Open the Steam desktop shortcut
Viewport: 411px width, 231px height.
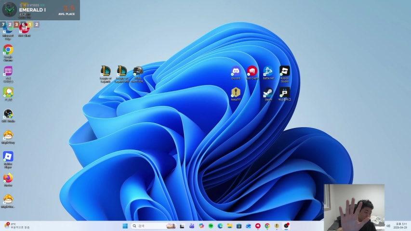(268, 93)
